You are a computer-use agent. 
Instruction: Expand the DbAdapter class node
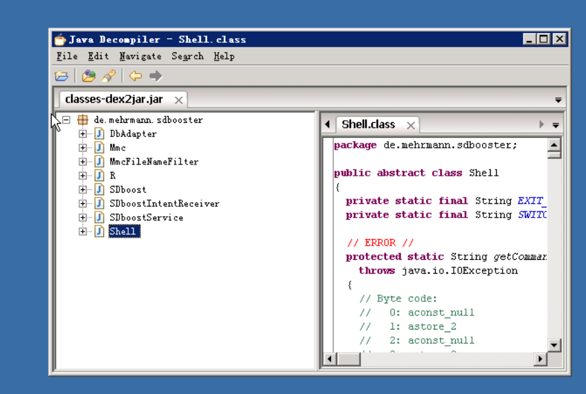(x=83, y=134)
